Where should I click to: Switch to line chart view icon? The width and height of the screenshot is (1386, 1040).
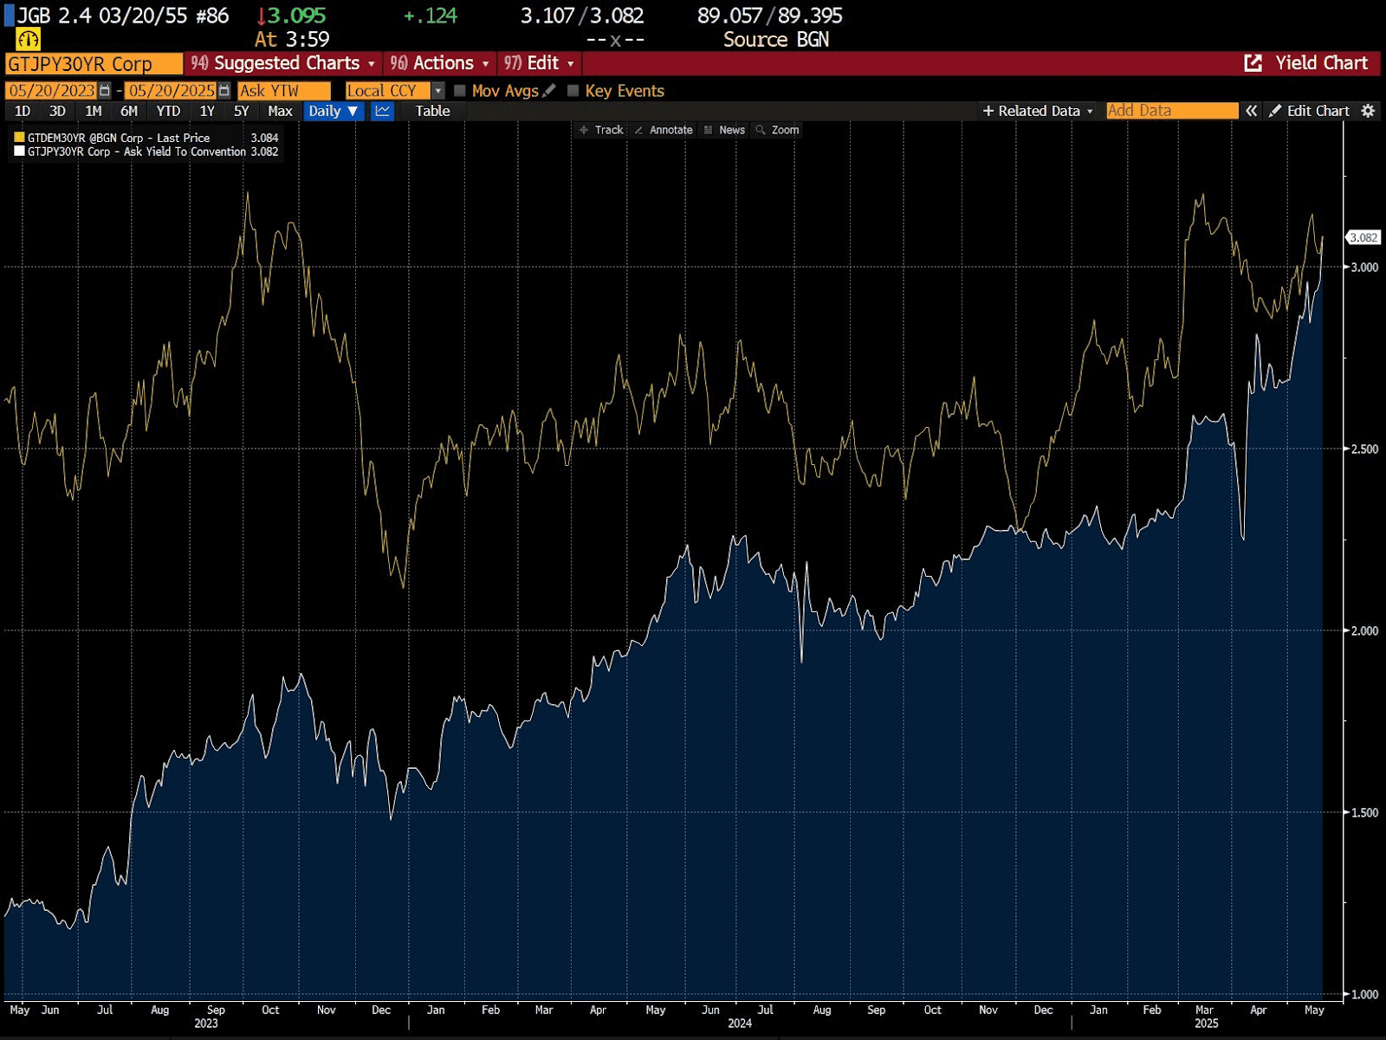(x=383, y=111)
